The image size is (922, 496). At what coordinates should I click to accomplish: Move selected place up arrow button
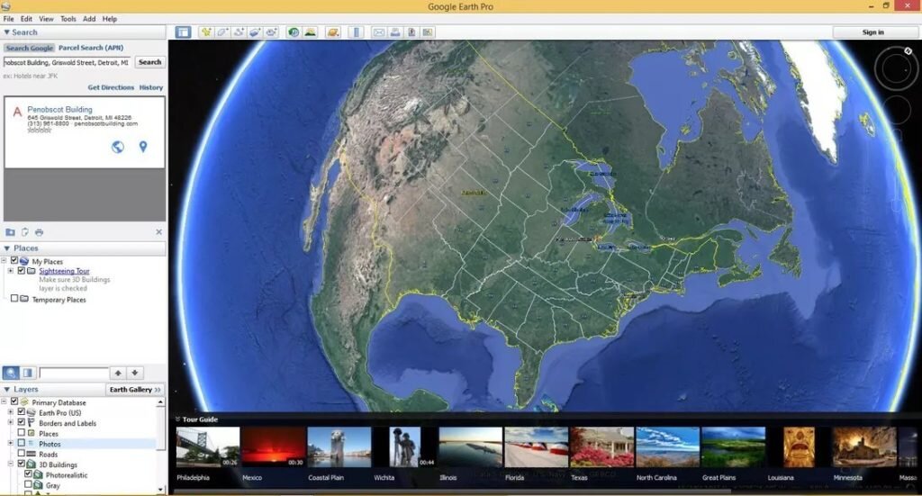118,373
